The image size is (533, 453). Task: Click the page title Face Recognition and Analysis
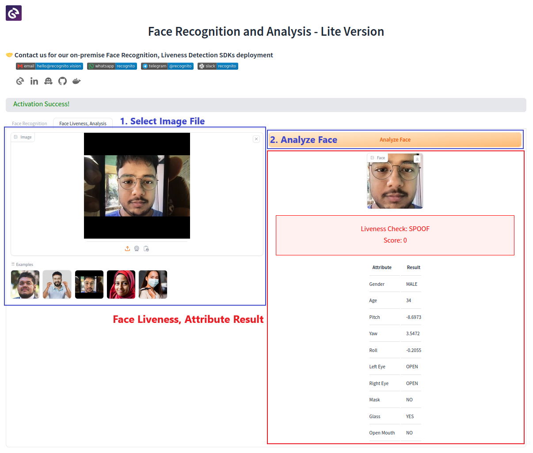click(266, 32)
